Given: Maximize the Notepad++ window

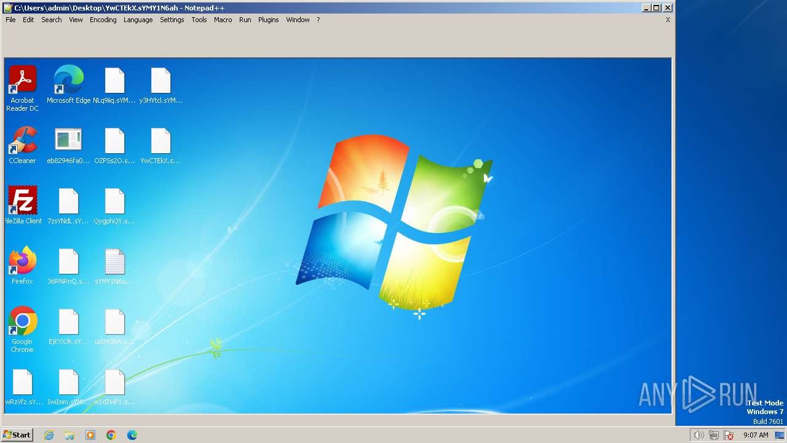Looking at the screenshot, I should pos(657,8).
